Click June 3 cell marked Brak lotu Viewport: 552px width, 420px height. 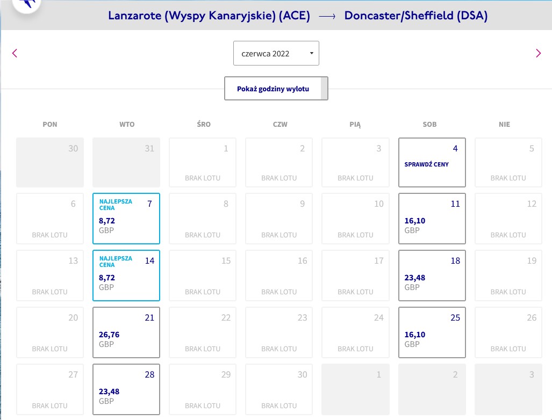click(355, 162)
